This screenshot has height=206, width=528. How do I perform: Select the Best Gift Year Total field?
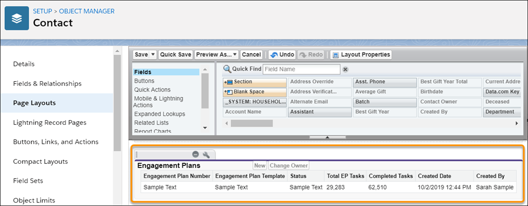tap(450, 82)
